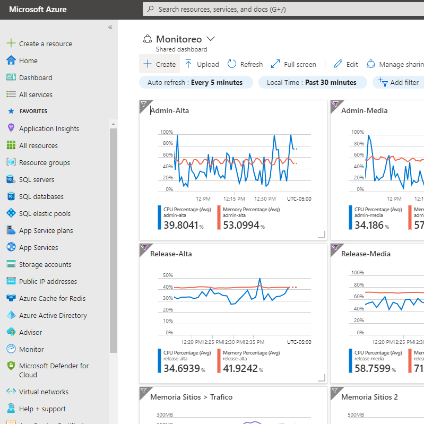
Task: Click the Azure Cache for Redis icon
Action: coord(11,298)
